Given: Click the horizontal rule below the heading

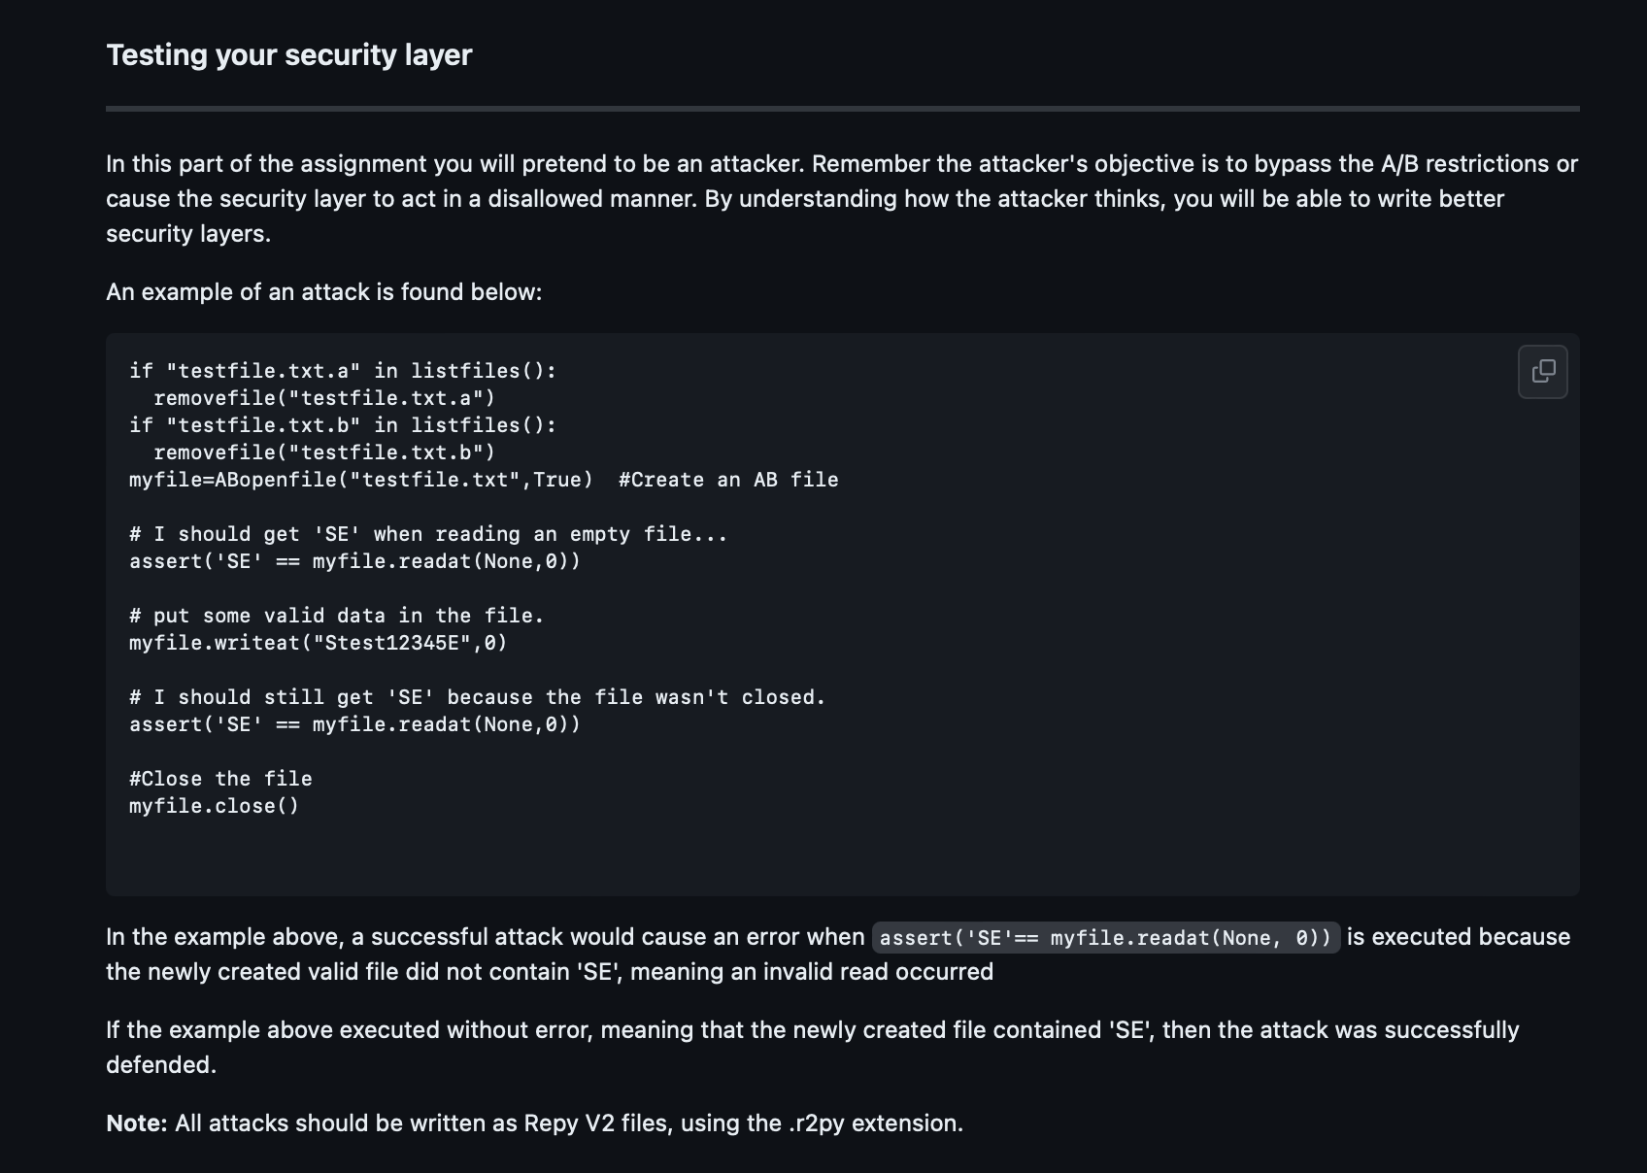Looking at the screenshot, I should point(843,109).
